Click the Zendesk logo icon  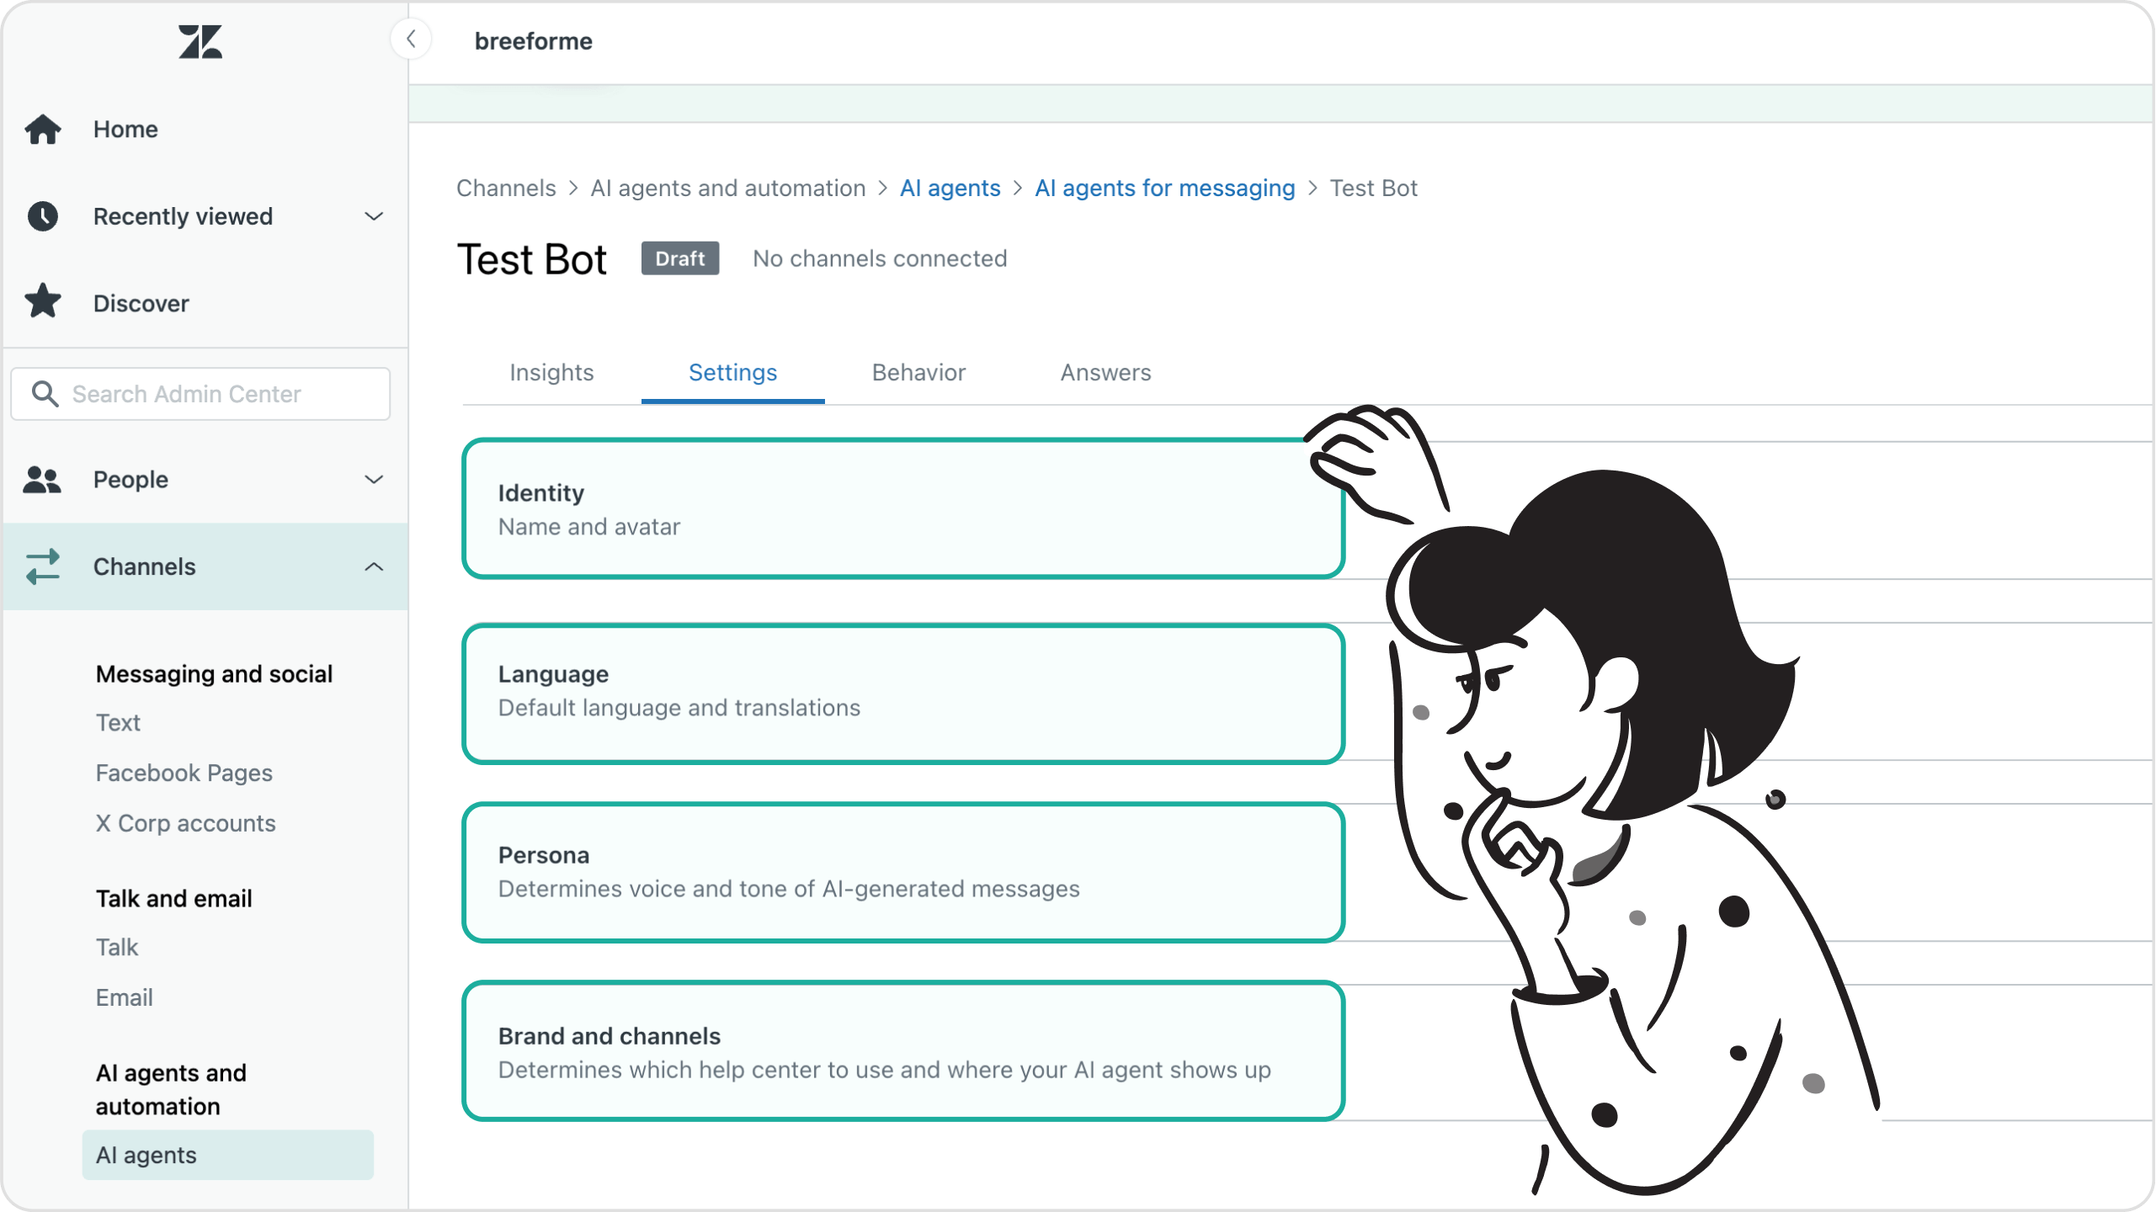coord(200,40)
